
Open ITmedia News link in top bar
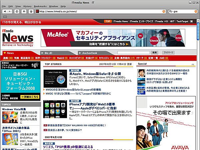coord(121,21)
